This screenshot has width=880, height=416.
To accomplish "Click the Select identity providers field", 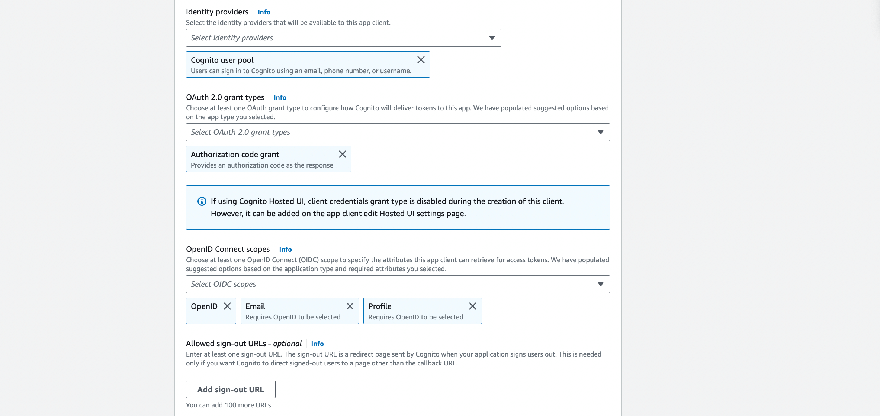I will pos(343,38).
